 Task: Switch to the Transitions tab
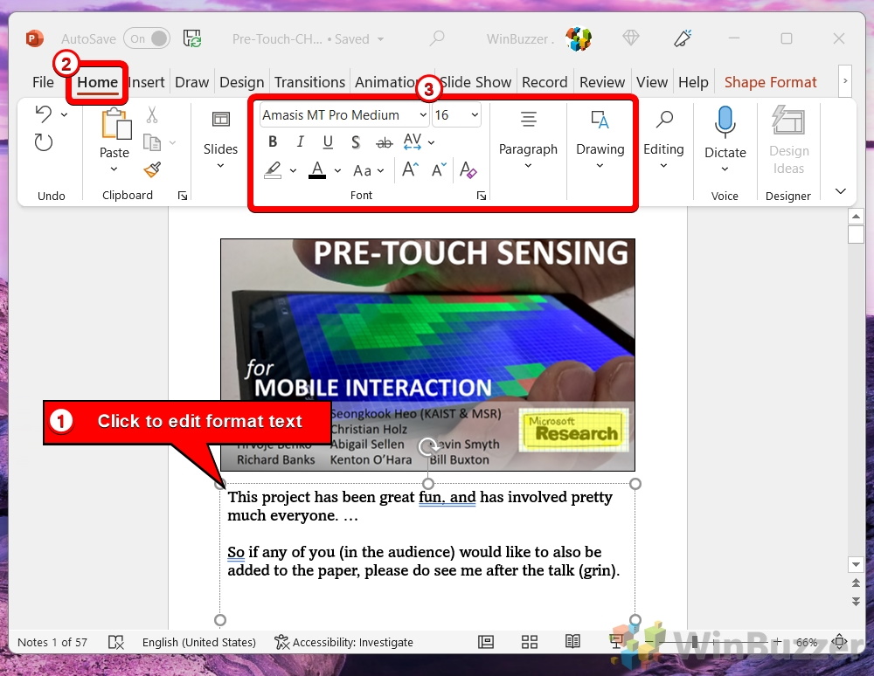coord(309,82)
